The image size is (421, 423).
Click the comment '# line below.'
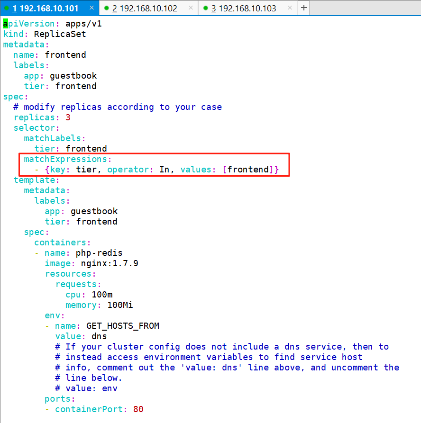(x=89, y=378)
